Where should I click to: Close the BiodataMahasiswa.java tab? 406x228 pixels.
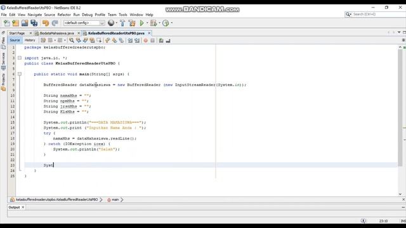tap(79, 33)
